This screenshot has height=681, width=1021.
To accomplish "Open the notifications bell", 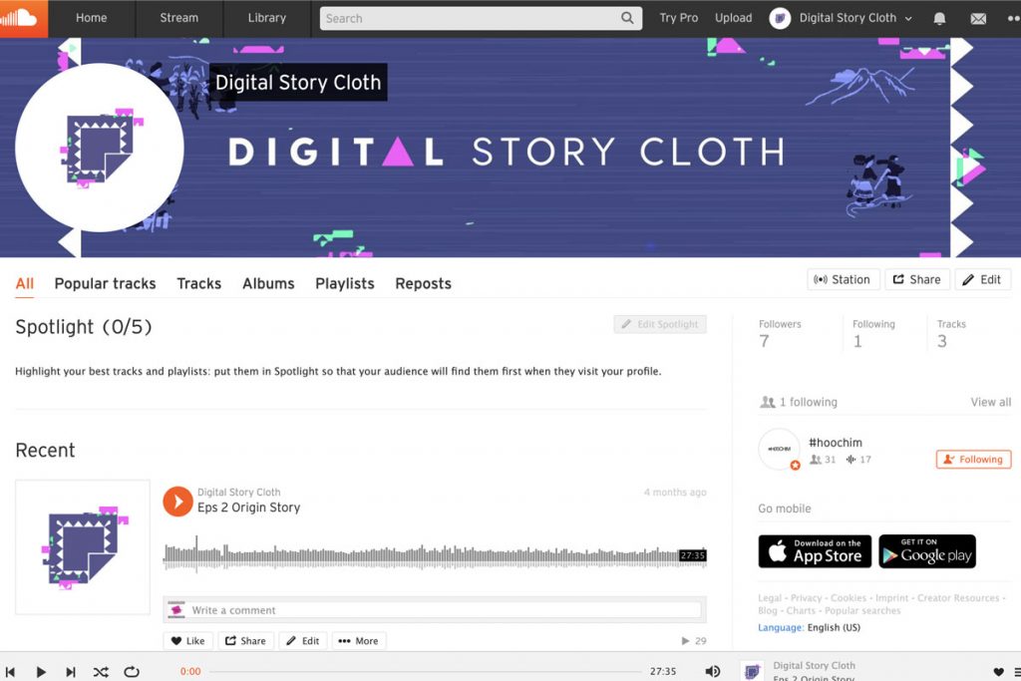I will [x=939, y=18].
